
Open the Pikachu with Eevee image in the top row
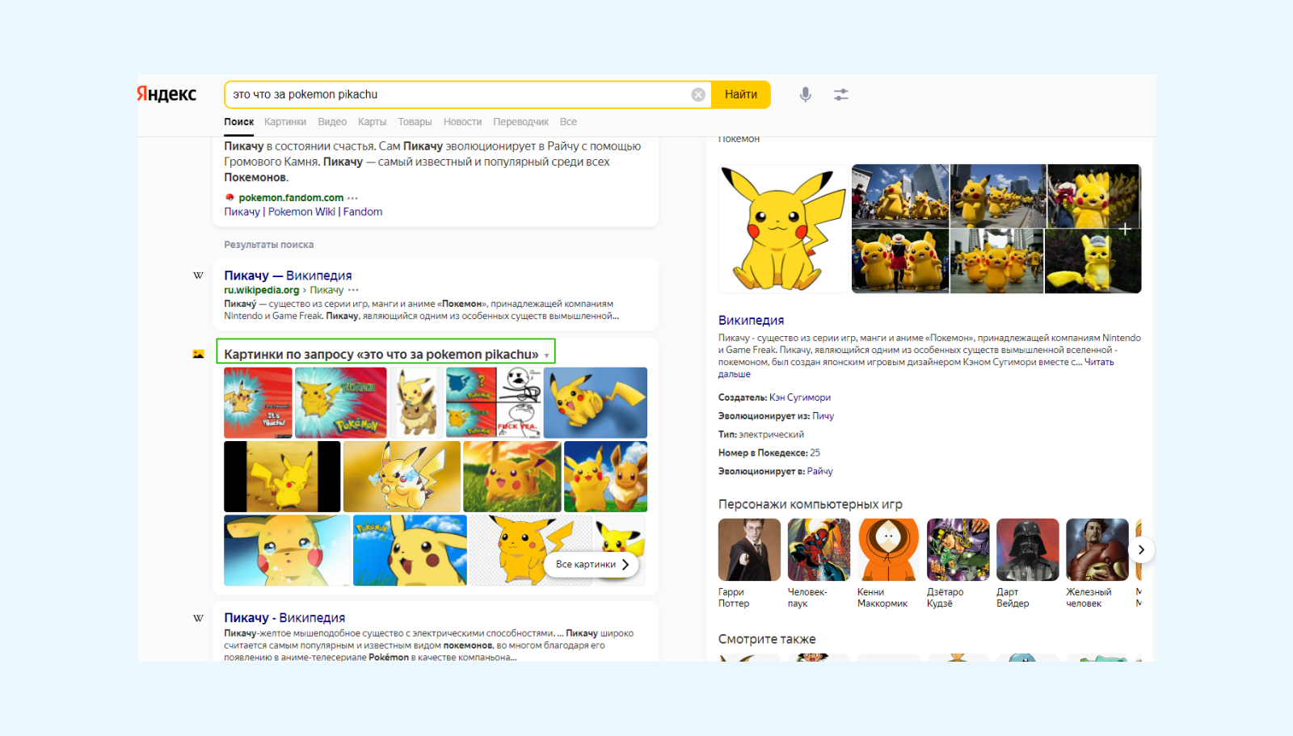coord(416,402)
